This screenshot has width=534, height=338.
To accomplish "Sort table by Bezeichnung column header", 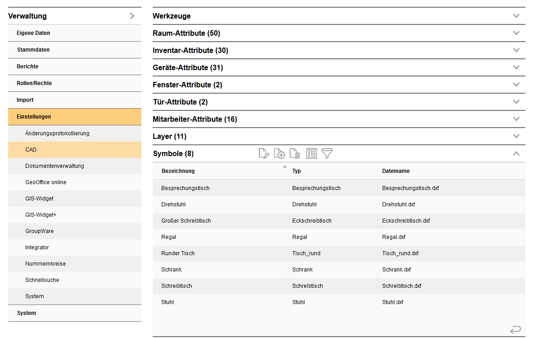I will pos(178,171).
